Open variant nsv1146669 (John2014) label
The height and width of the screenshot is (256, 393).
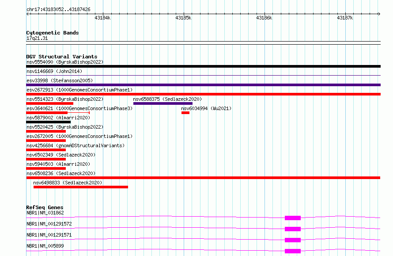(x=54, y=71)
